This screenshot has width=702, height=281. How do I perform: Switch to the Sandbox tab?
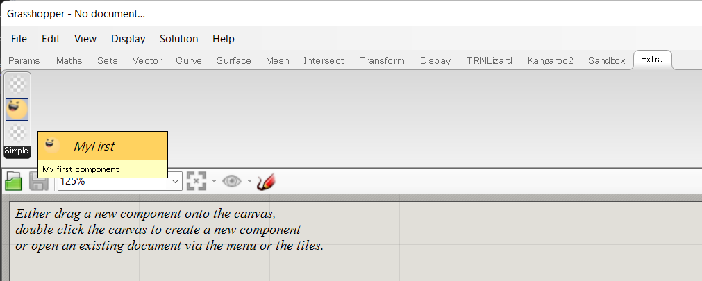coord(607,60)
